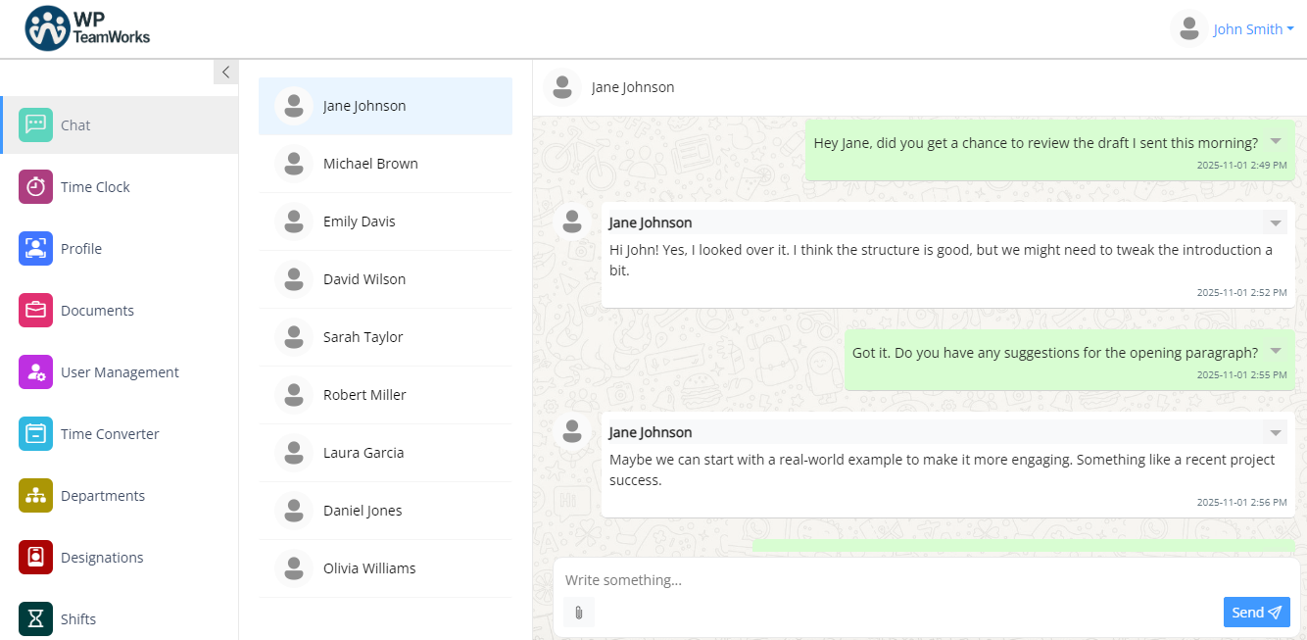Image resolution: width=1307 pixels, height=640 pixels.
Task: Open the John Smith user dropdown
Action: point(1252,29)
